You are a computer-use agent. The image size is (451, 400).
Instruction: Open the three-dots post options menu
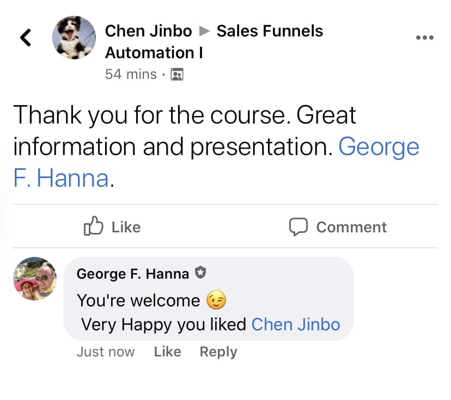(424, 38)
